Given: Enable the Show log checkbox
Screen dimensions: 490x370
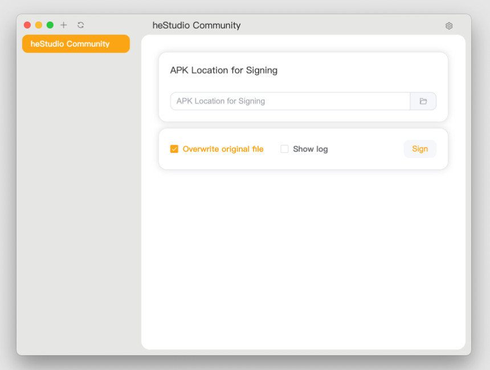Looking at the screenshot, I should [x=284, y=149].
